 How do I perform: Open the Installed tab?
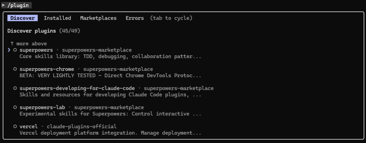tap(57, 18)
